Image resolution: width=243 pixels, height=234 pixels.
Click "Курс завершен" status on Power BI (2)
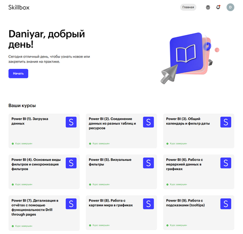(99, 143)
